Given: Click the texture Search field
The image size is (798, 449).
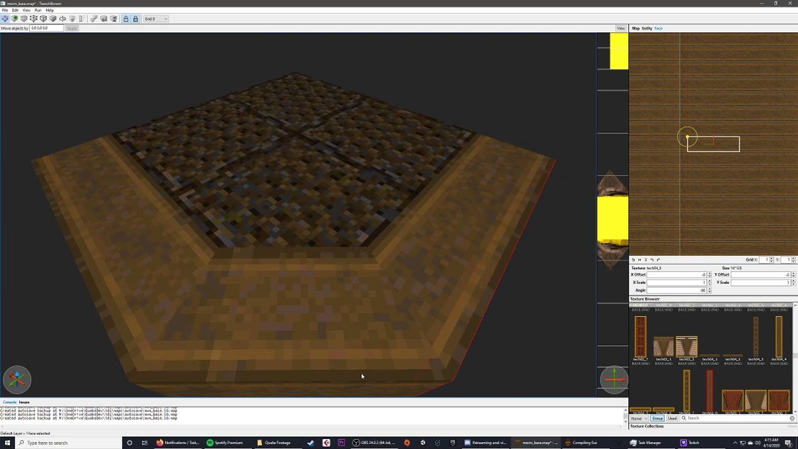Looking at the screenshot, I should (x=738, y=419).
